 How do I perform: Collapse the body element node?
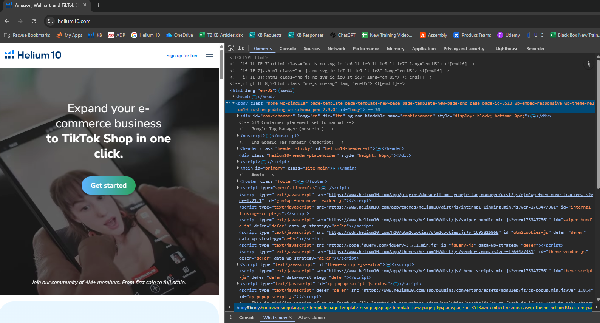pos(234,103)
